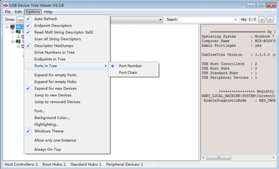Open the Highlighting... settings

[x=67, y=125]
